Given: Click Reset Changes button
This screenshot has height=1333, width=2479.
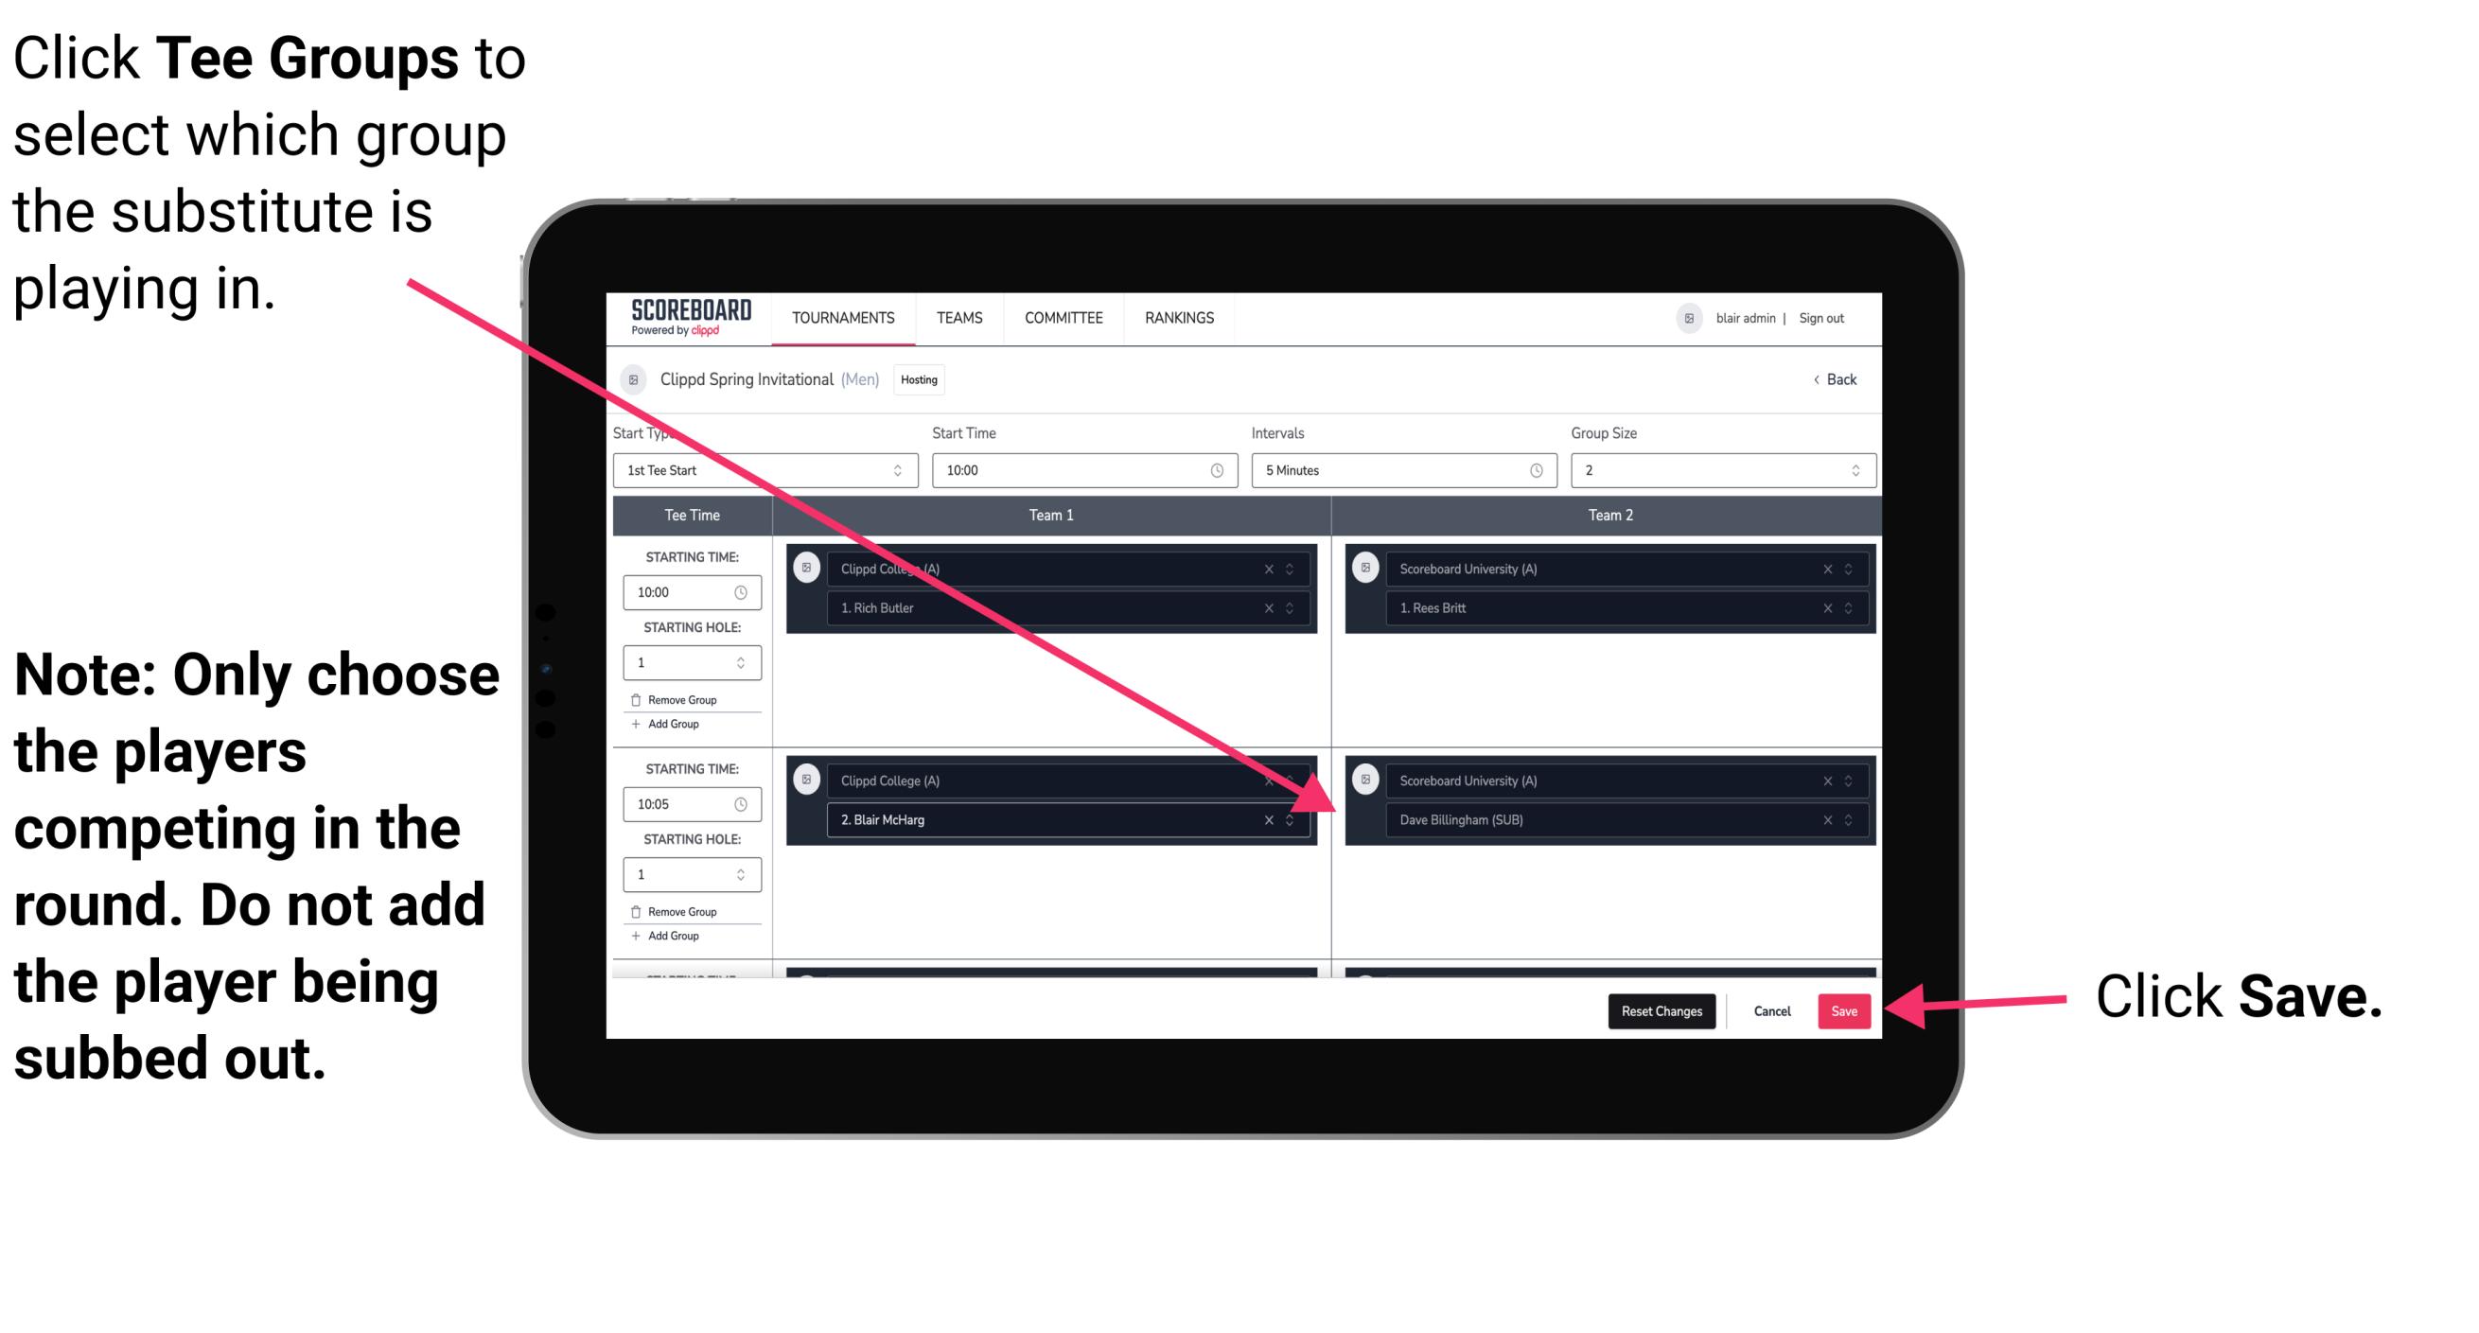Looking at the screenshot, I should point(1660,1011).
